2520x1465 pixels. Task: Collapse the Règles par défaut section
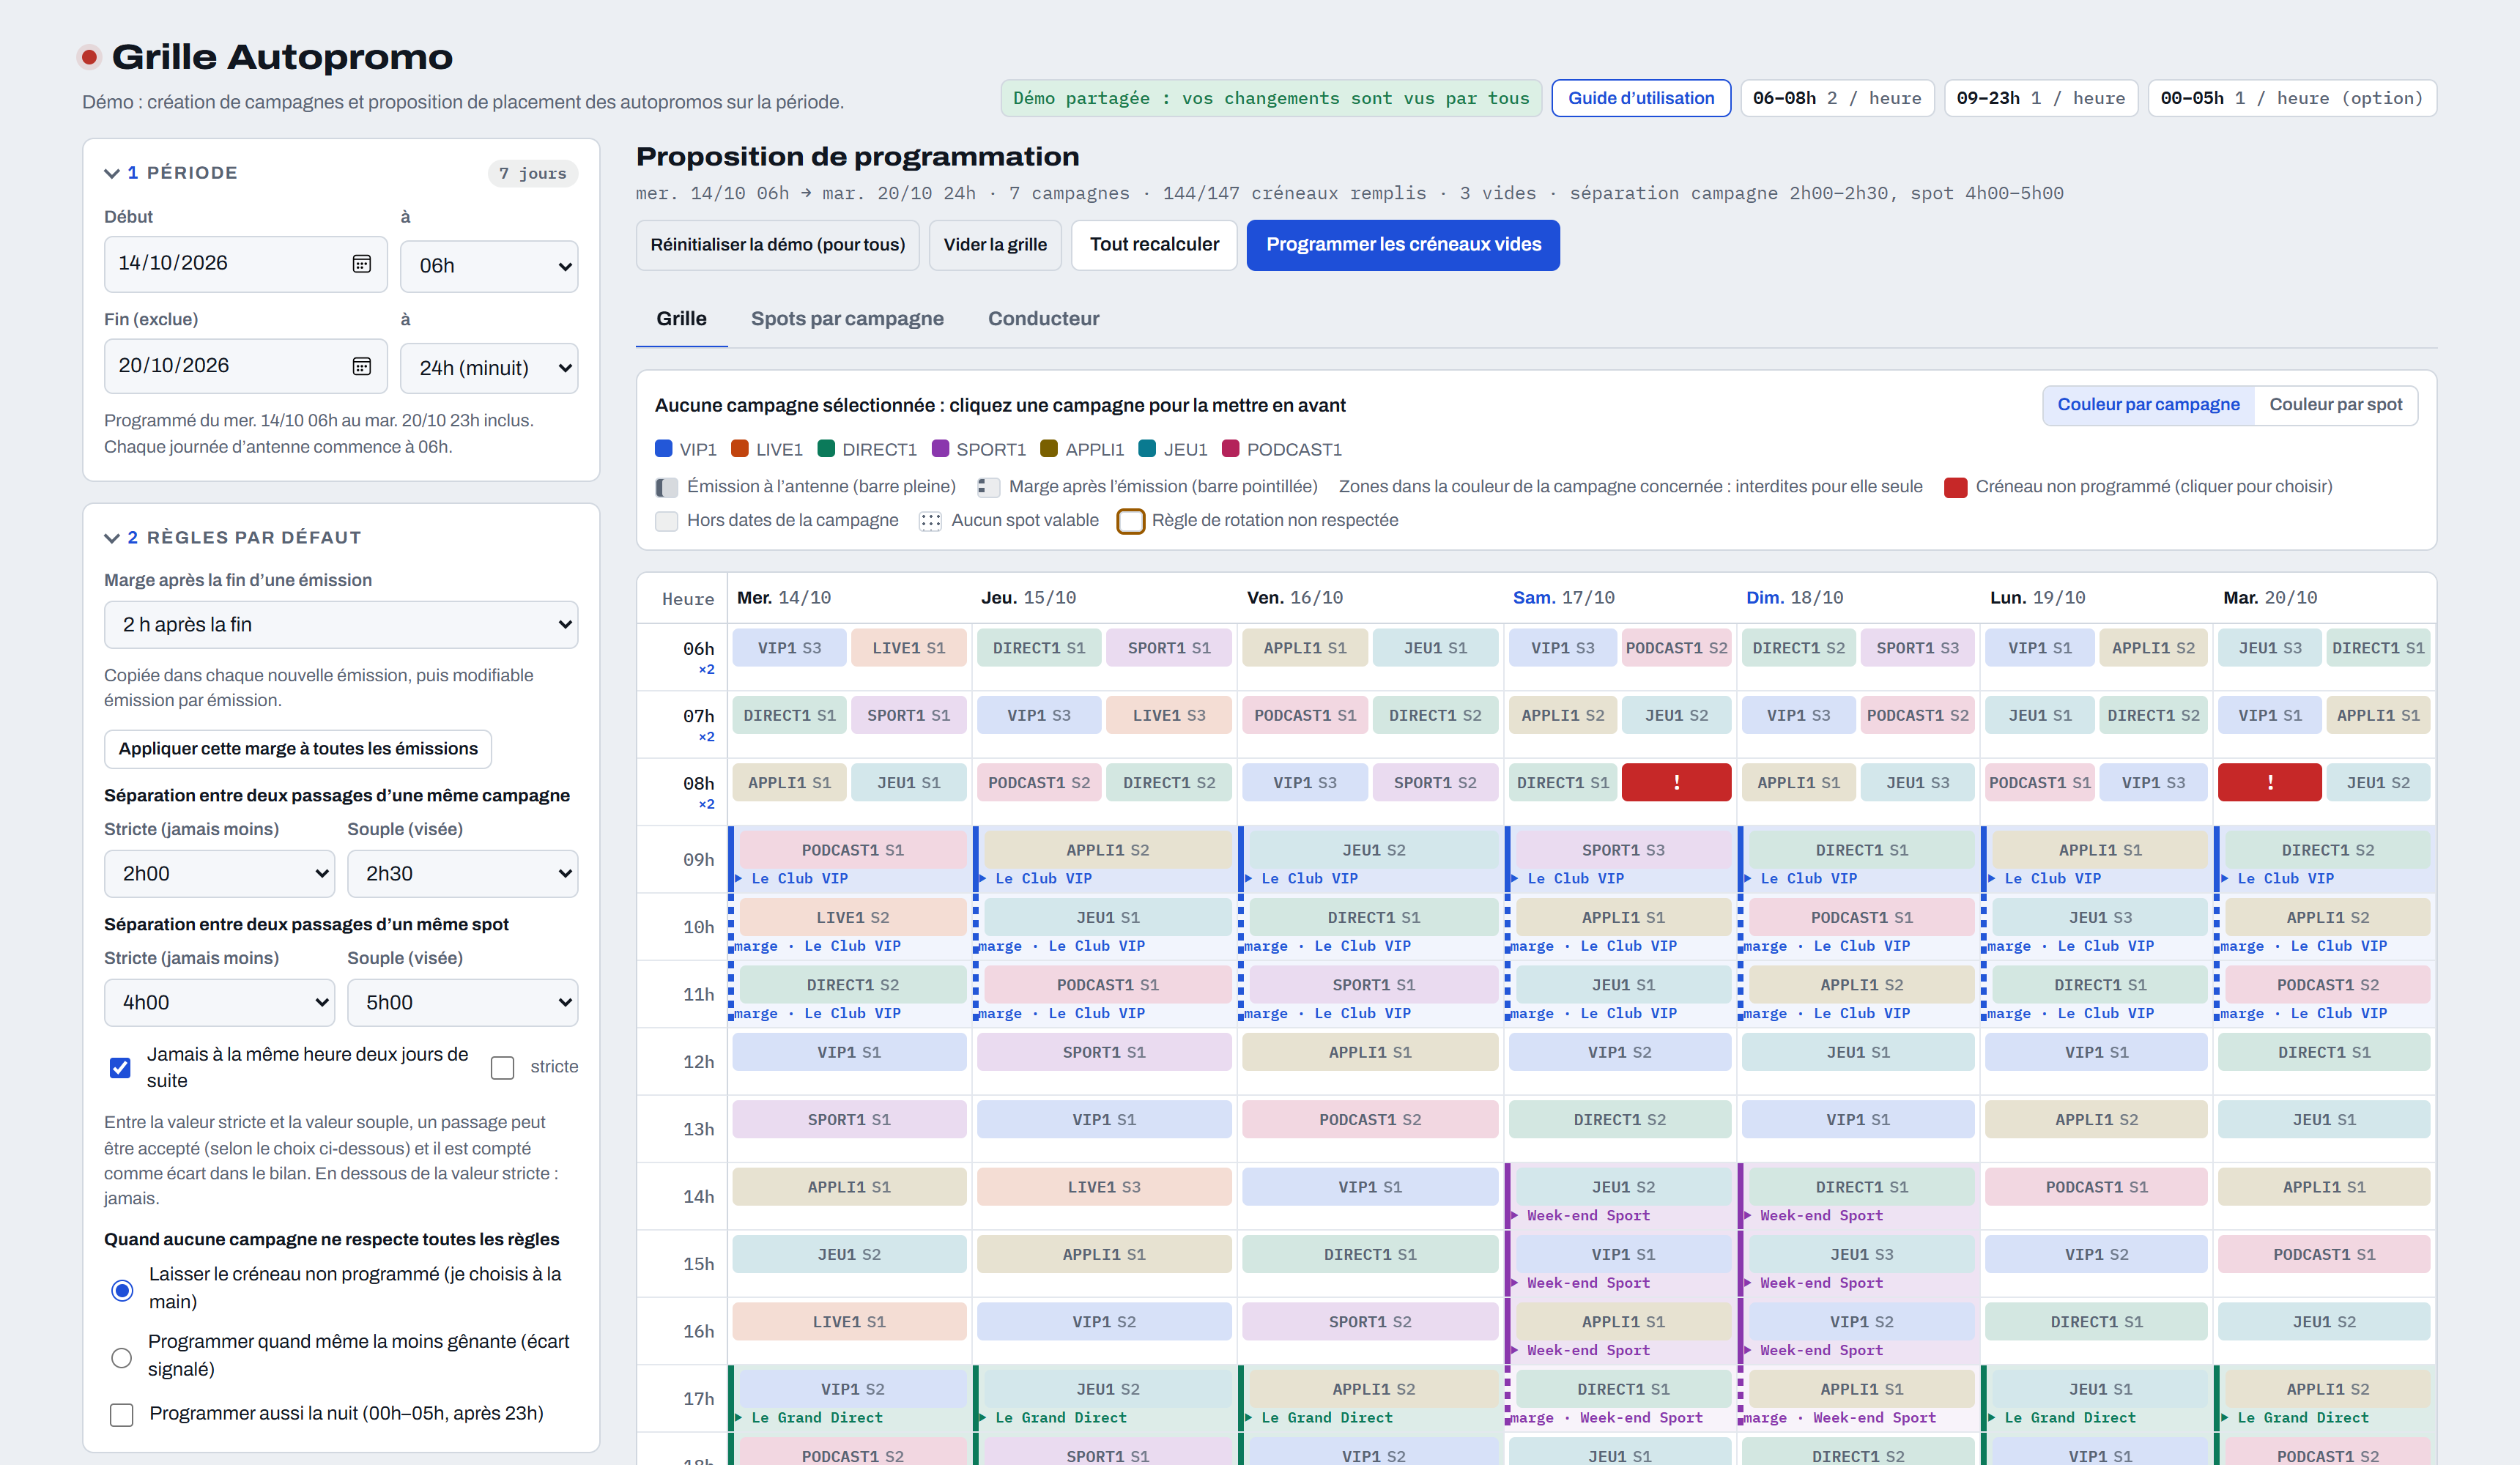(112, 538)
